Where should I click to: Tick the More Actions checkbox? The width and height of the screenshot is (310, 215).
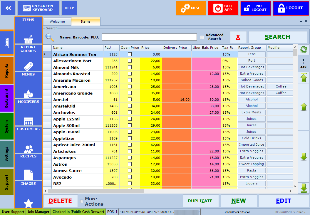82,201
